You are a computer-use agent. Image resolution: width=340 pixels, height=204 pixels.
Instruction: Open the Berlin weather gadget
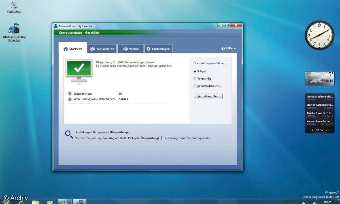(320, 78)
